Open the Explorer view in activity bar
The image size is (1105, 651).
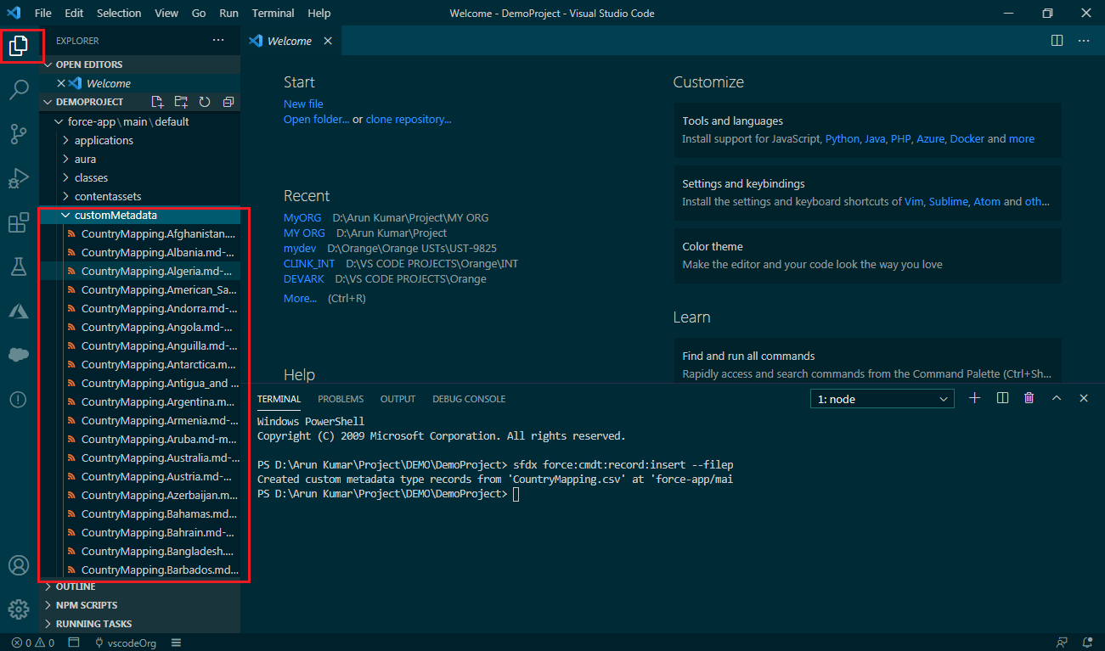pos(19,46)
